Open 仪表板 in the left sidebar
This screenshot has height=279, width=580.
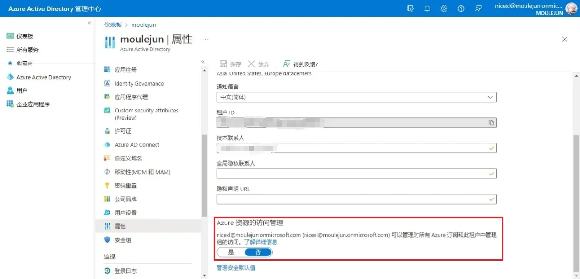click(25, 36)
